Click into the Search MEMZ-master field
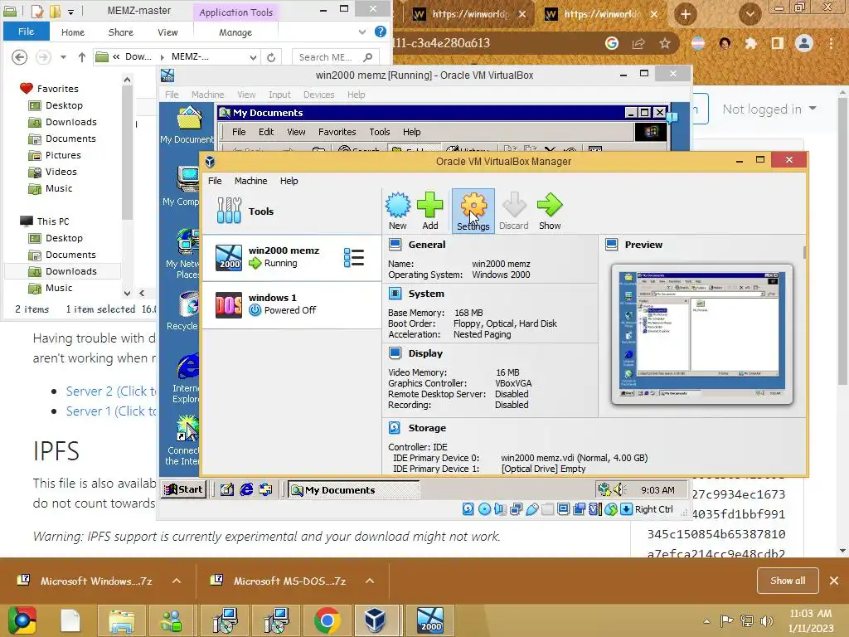 point(335,57)
